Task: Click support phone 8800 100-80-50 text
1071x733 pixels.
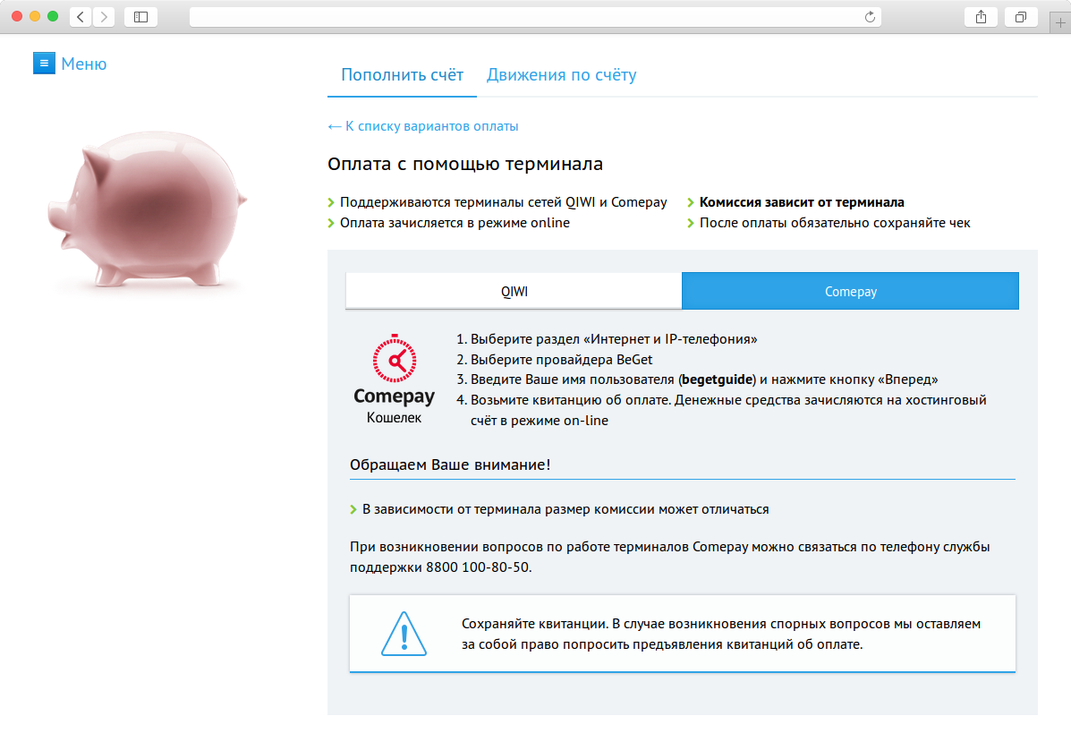Action: 478,567
